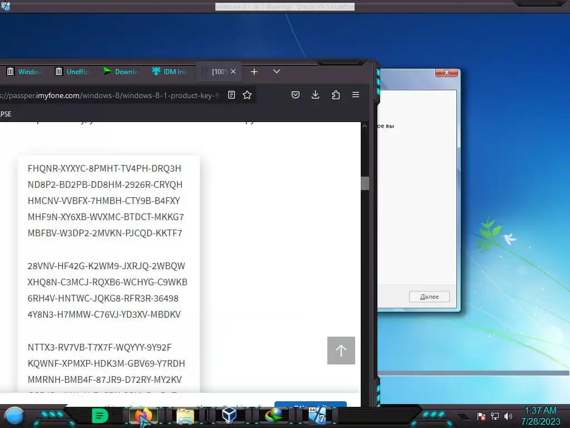Switch to the IDM Int... tab
570x428 pixels.
[x=169, y=72]
